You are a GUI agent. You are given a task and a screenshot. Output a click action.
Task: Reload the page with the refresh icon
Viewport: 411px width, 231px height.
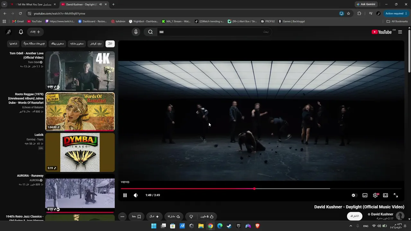point(20,13)
